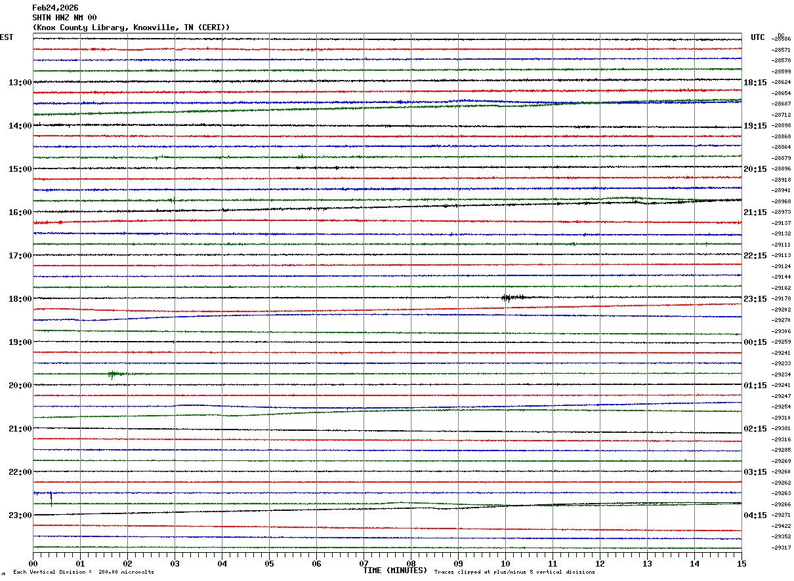
Task: Click the DC offset value "-29111"
Action: pyautogui.click(x=782, y=245)
